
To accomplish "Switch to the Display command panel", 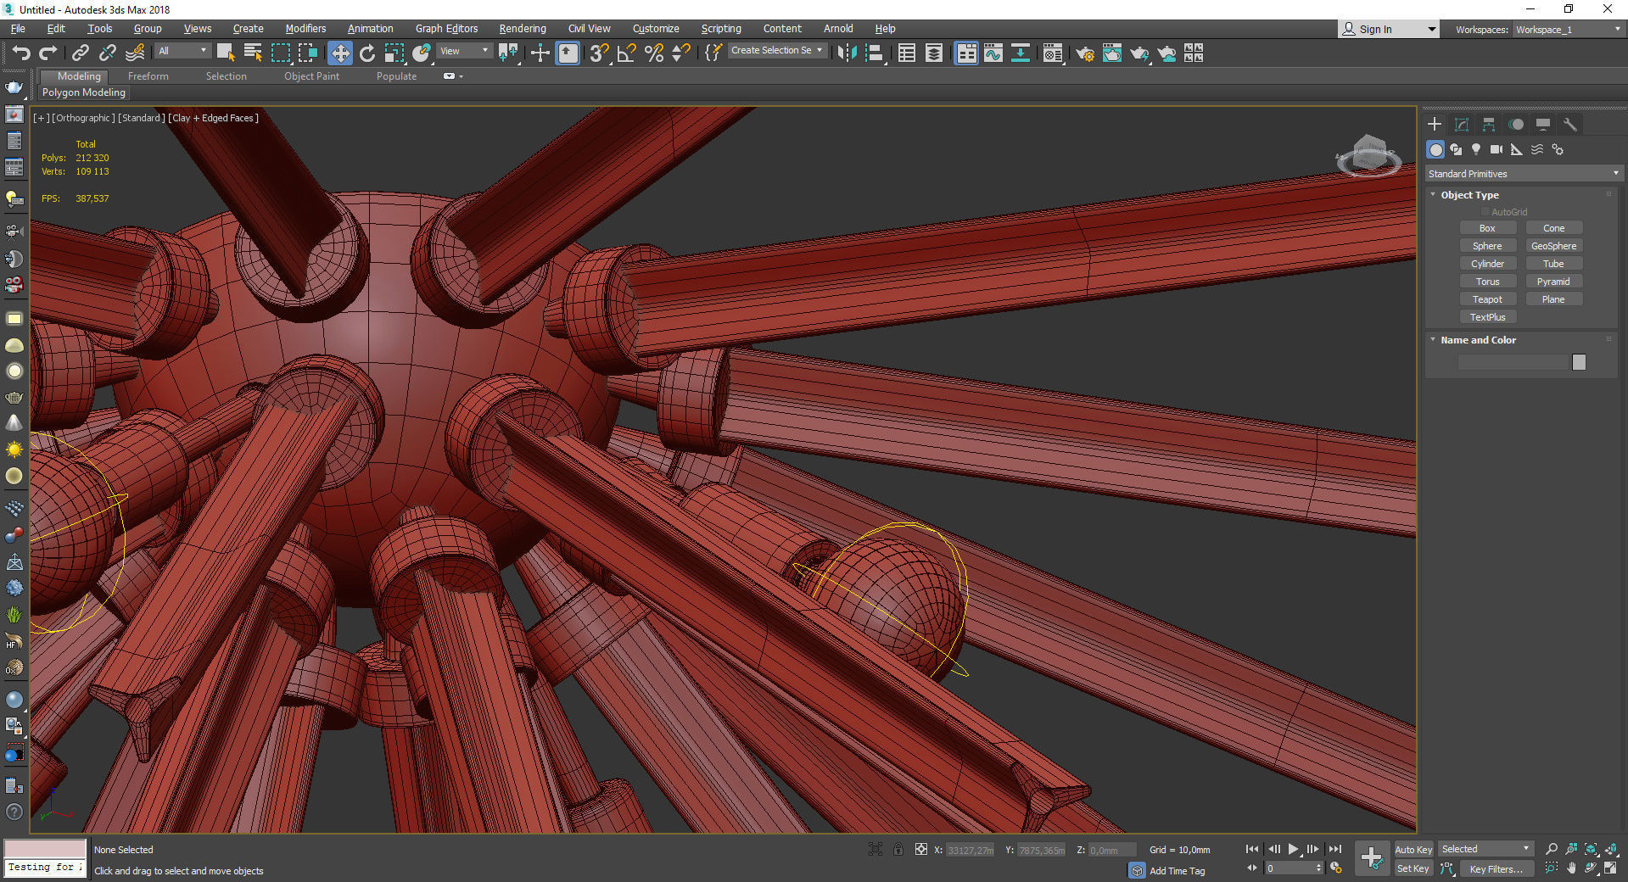I will [x=1543, y=125].
